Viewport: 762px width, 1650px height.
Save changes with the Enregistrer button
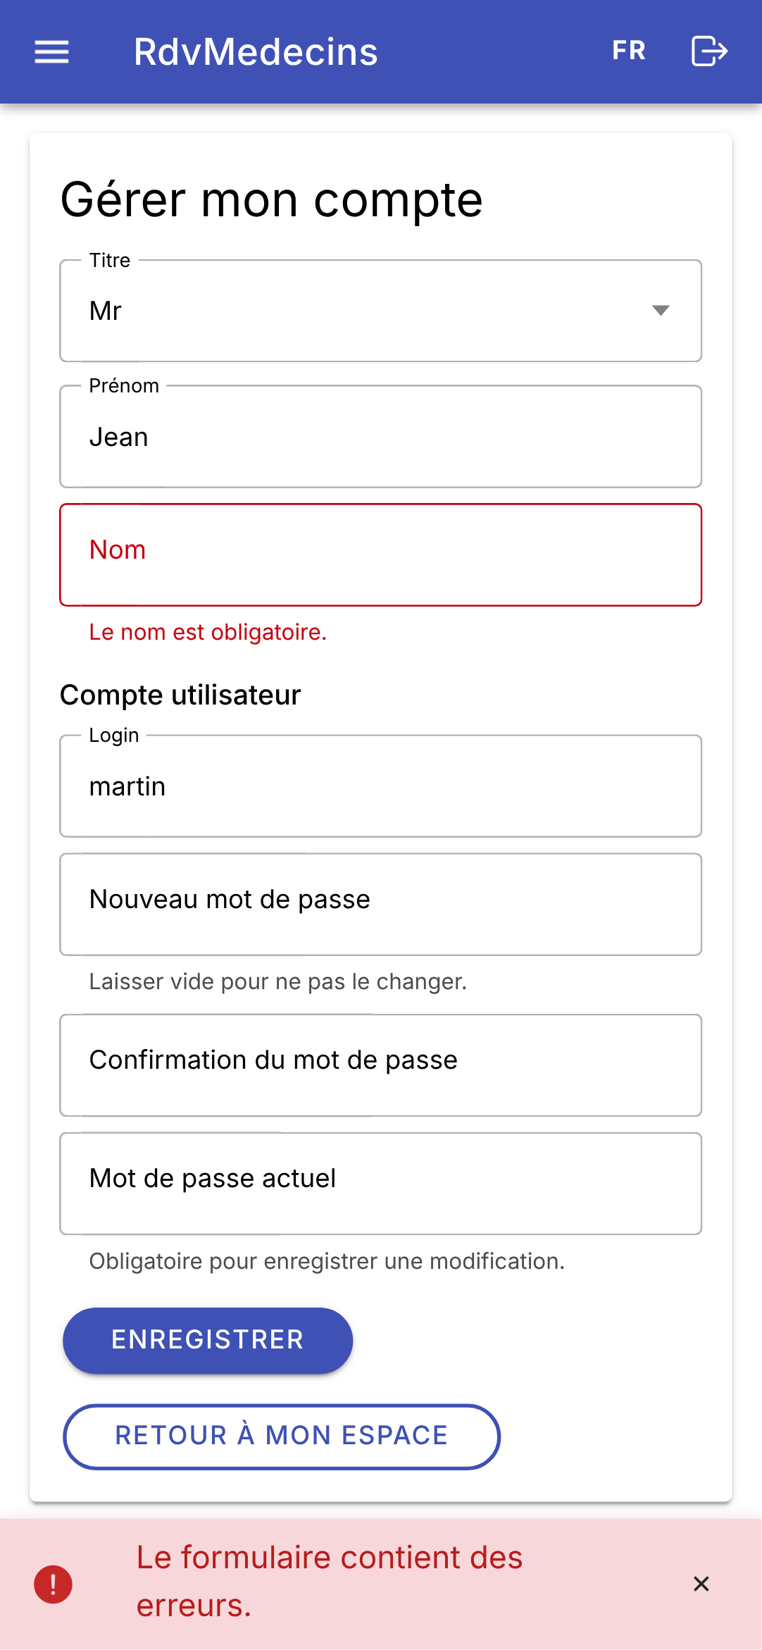[x=208, y=1340]
